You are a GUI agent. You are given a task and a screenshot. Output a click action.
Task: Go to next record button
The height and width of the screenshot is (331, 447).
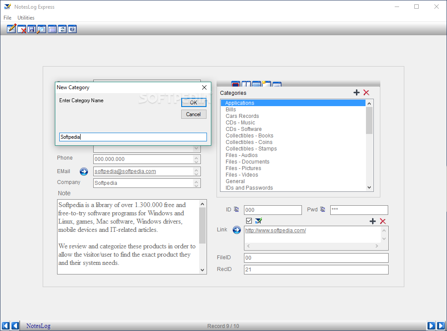pos(431,326)
